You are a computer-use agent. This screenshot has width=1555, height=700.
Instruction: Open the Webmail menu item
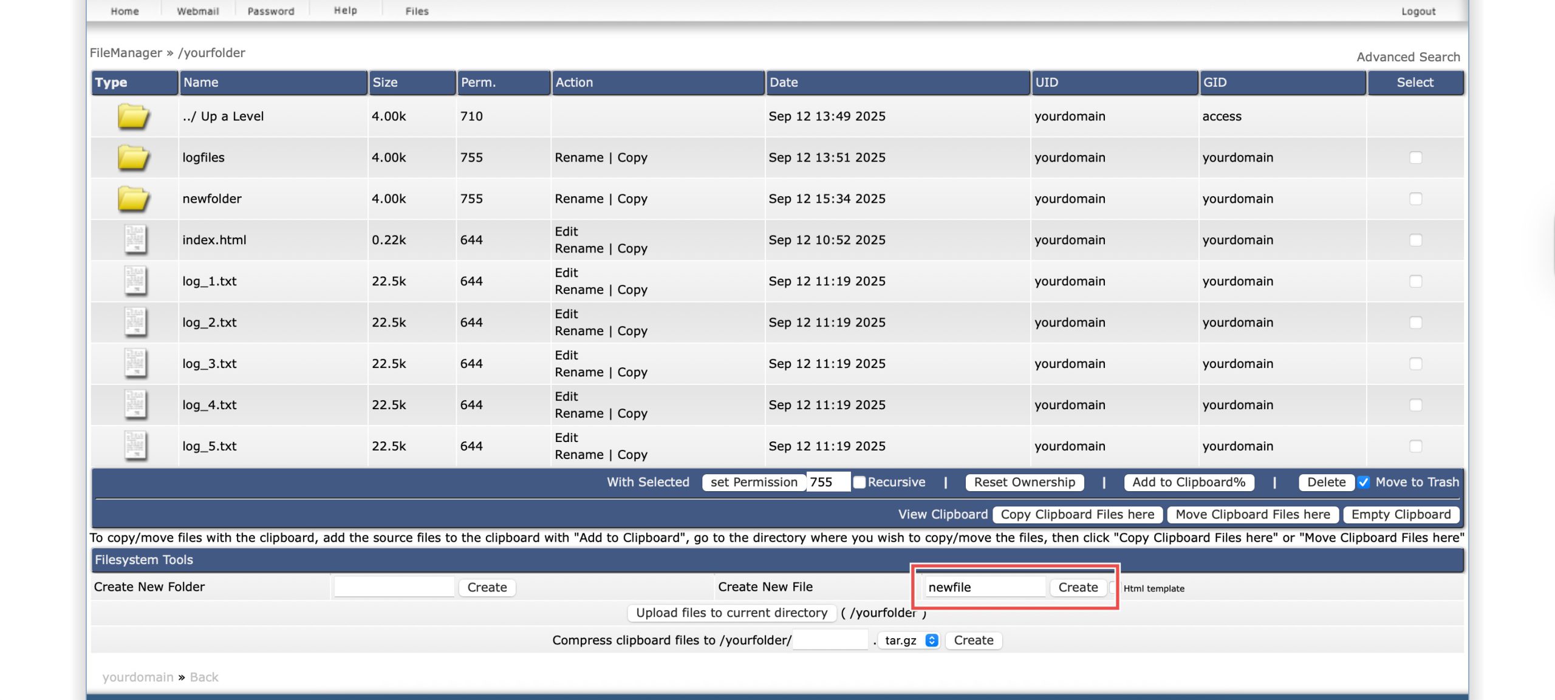point(197,11)
